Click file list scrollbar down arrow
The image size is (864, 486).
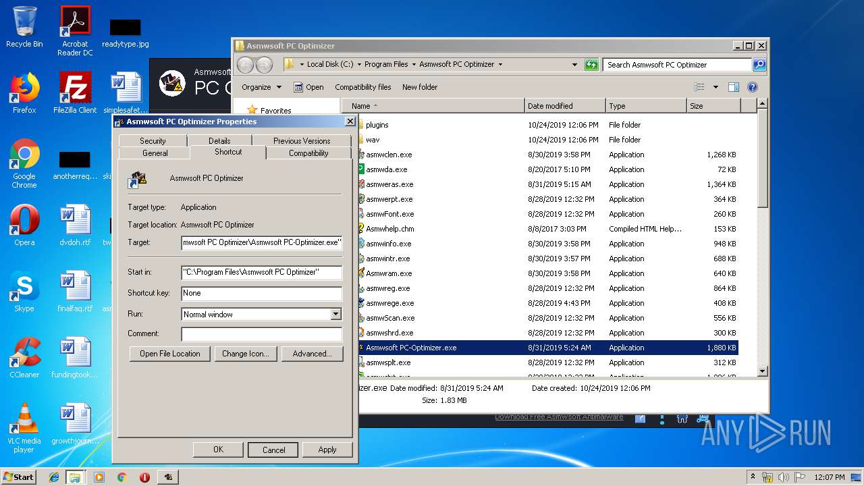762,371
